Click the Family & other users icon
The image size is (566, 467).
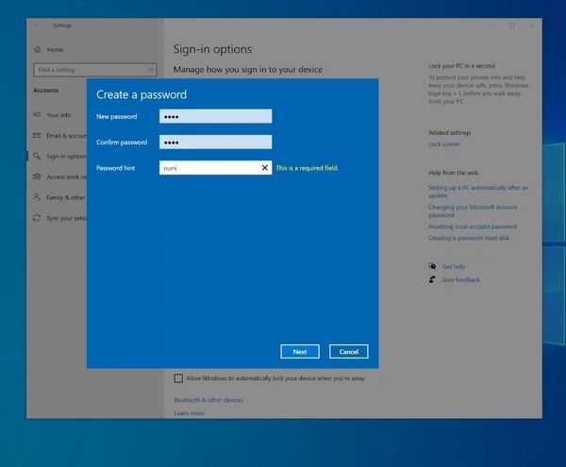click(x=37, y=197)
